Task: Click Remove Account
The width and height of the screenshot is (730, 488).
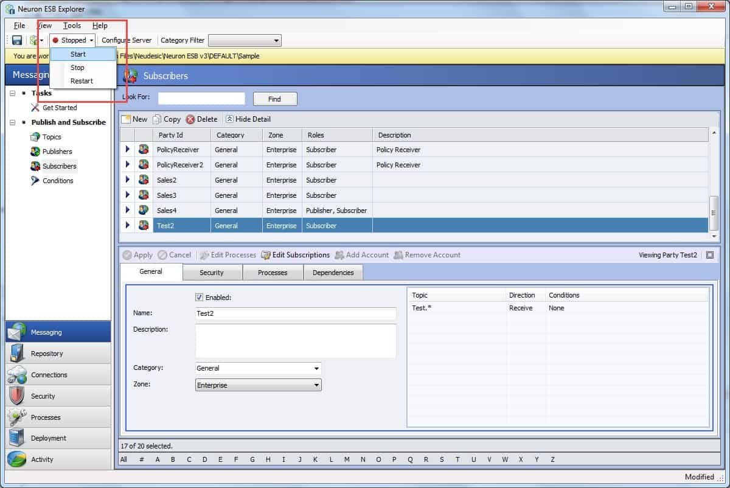Action: point(427,255)
